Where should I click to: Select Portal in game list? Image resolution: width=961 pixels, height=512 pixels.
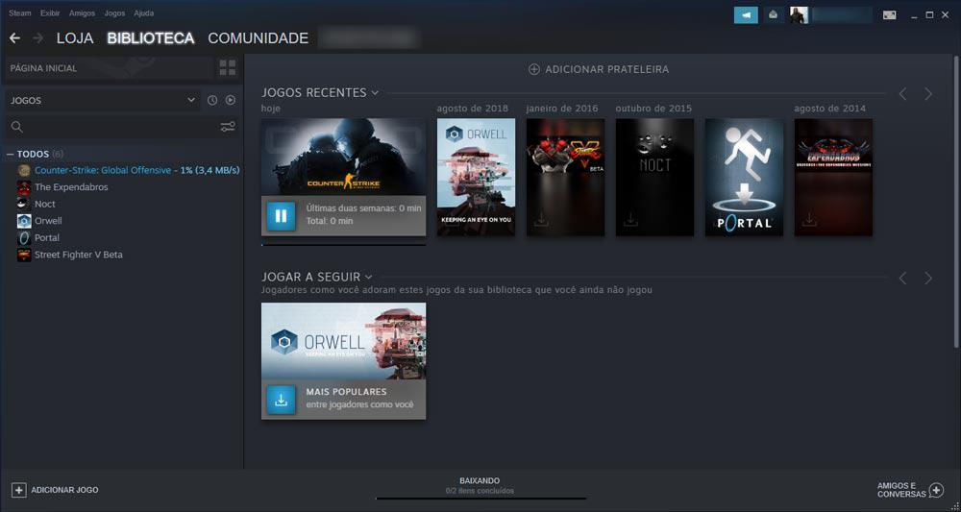point(46,237)
